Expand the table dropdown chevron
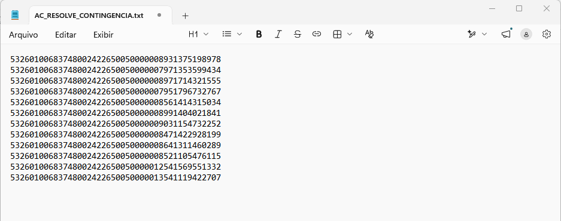 (350, 34)
